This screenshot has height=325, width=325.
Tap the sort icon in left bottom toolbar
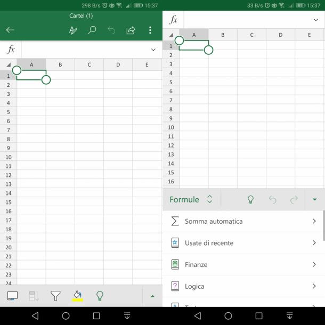[34, 296]
